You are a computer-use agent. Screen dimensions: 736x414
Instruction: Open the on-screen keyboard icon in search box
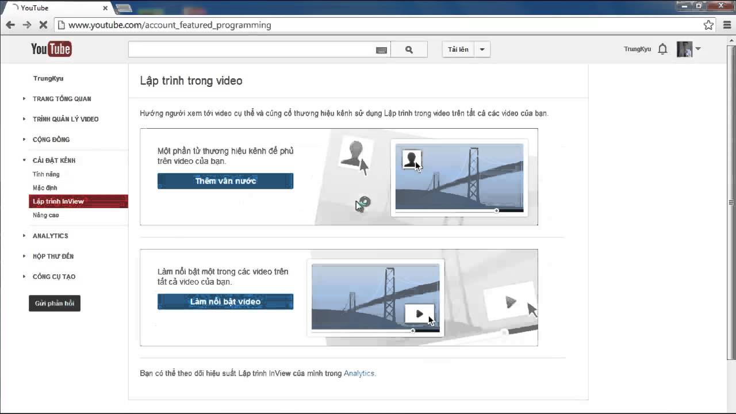click(x=381, y=50)
